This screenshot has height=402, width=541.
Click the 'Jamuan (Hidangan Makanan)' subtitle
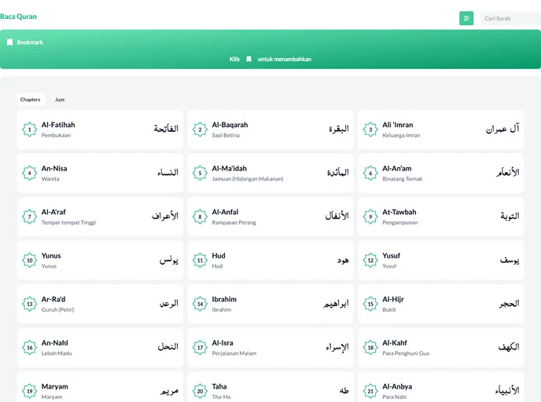click(248, 179)
